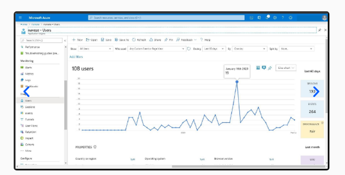Screen dimensions: 345x175
Task: Click the Events 264 summary card
Action: pyautogui.click(x=312, y=109)
